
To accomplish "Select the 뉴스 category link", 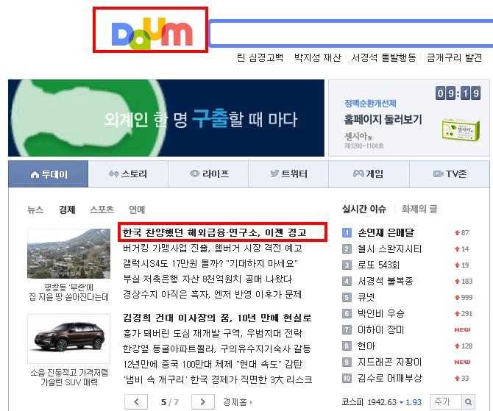I will [35, 210].
